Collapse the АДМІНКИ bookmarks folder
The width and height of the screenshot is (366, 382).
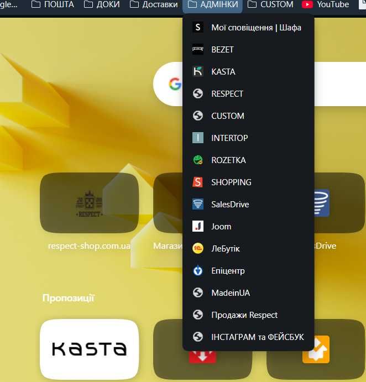[212, 4]
